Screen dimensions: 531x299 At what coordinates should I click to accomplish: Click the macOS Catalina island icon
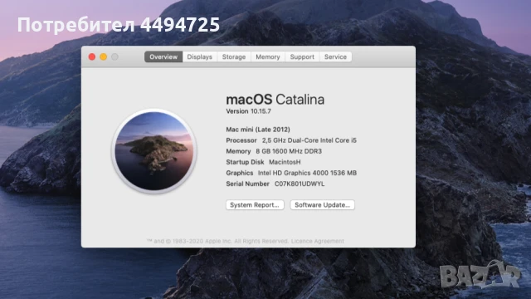(x=154, y=151)
